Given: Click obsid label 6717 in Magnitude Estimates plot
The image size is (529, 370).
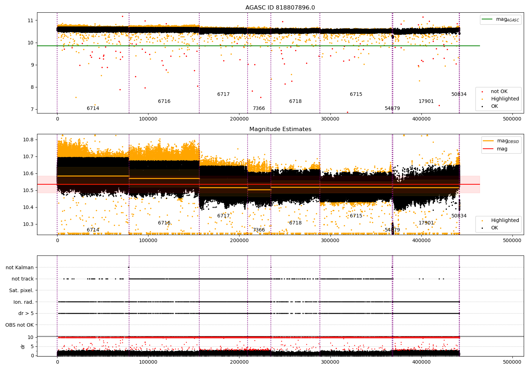Looking at the screenshot, I should tap(224, 216).
